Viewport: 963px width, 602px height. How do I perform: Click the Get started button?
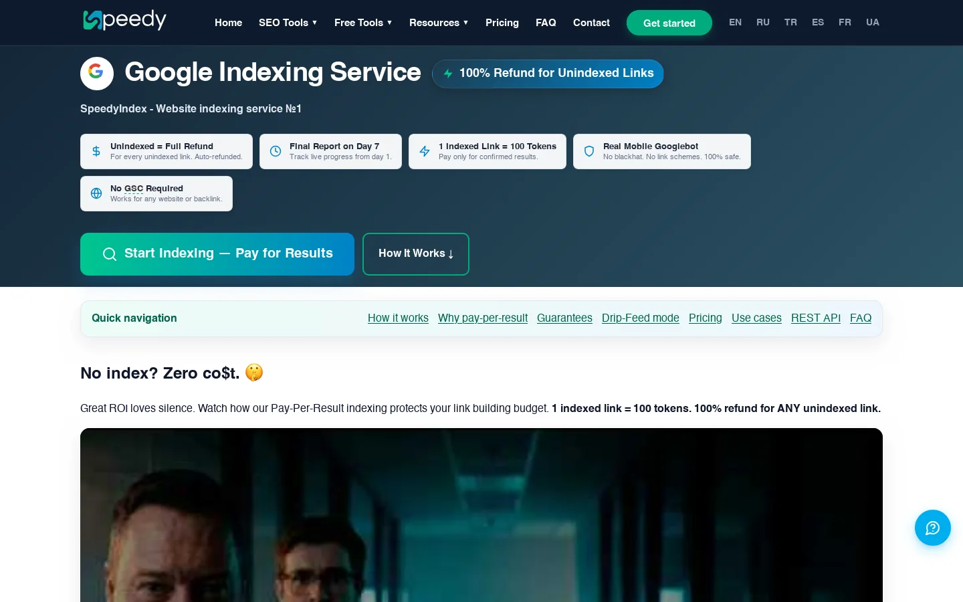(x=669, y=23)
